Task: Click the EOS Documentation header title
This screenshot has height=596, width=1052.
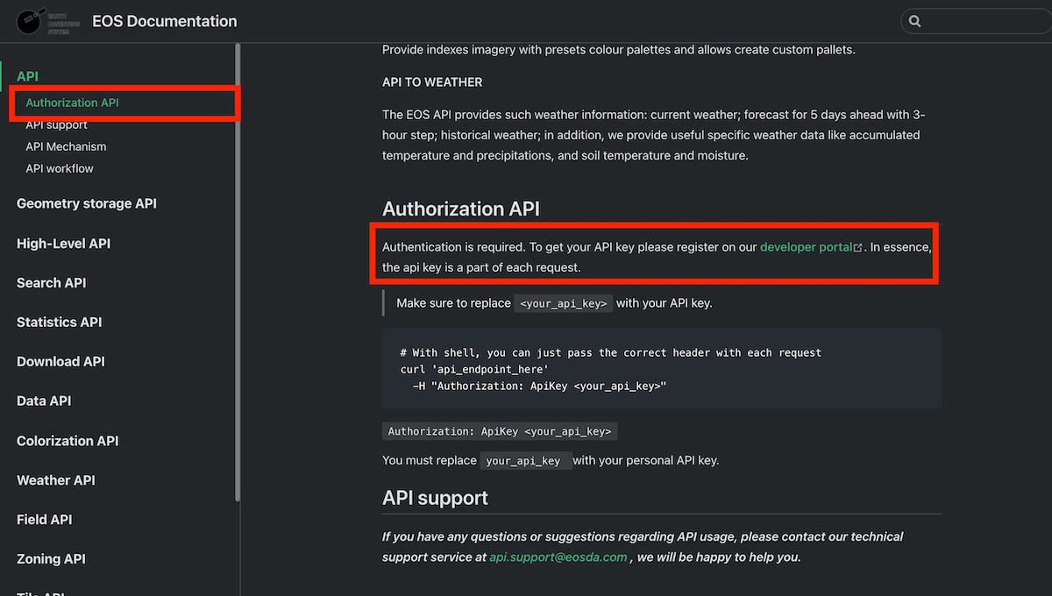Action: point(165,21)
